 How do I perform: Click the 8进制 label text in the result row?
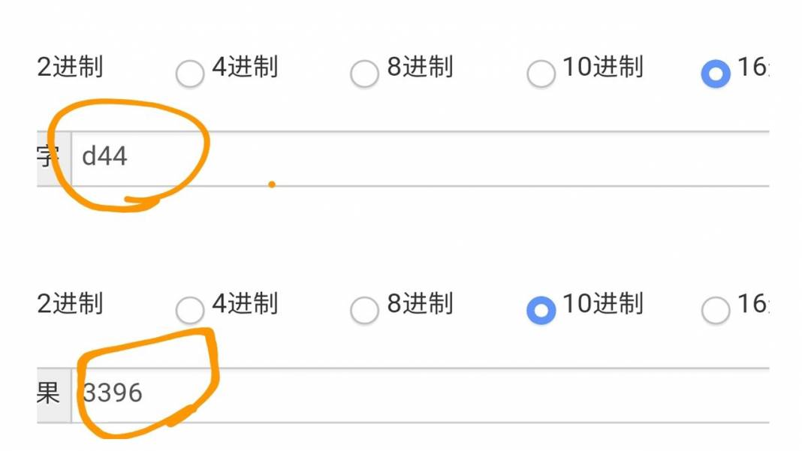point(421,304)
